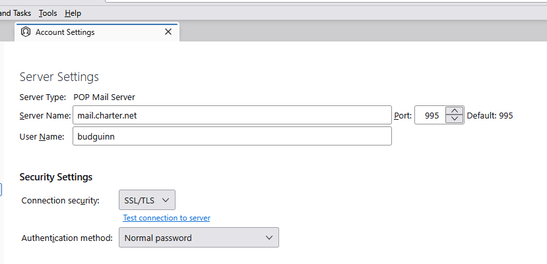Expand the Connection security SSL/TLS dropdown

[147, 200]
